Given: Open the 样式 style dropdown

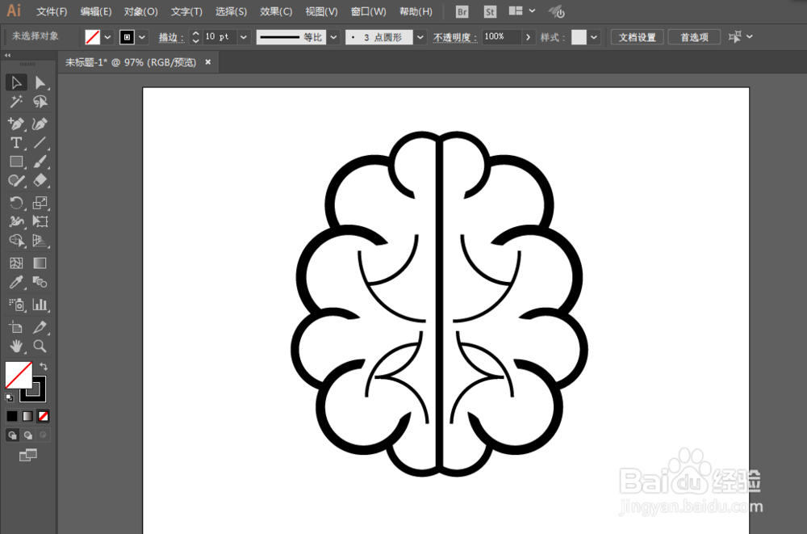Looking at the screenshot, I should click(593, 36).
